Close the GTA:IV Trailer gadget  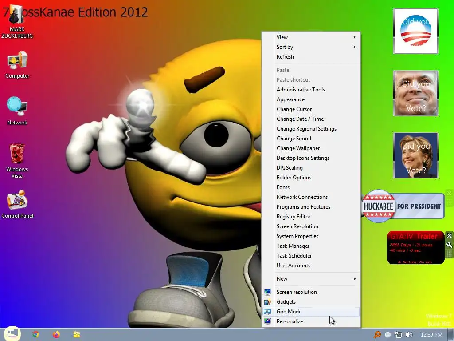click(x=449, y=235)
